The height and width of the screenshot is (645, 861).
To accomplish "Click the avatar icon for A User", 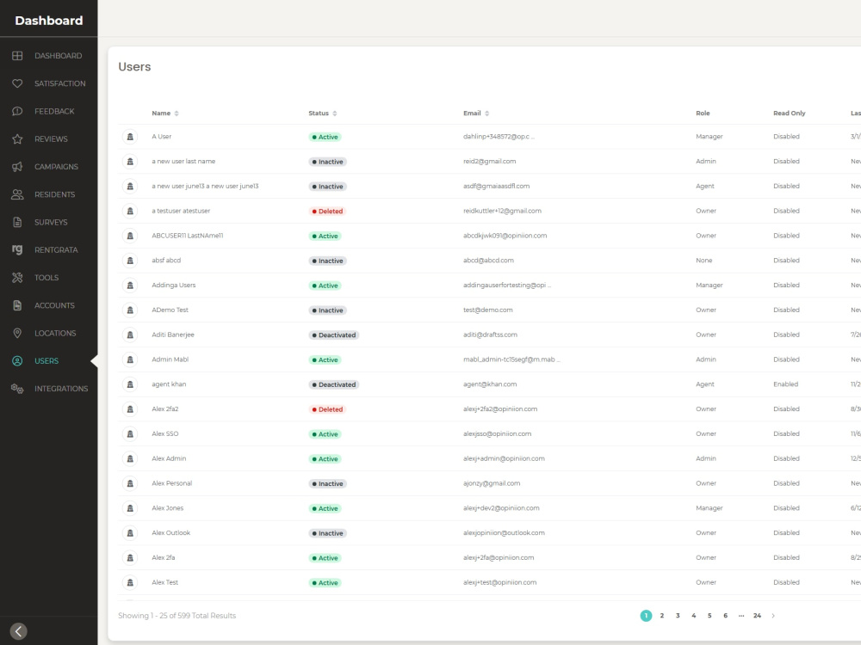I will click(130, 137).
